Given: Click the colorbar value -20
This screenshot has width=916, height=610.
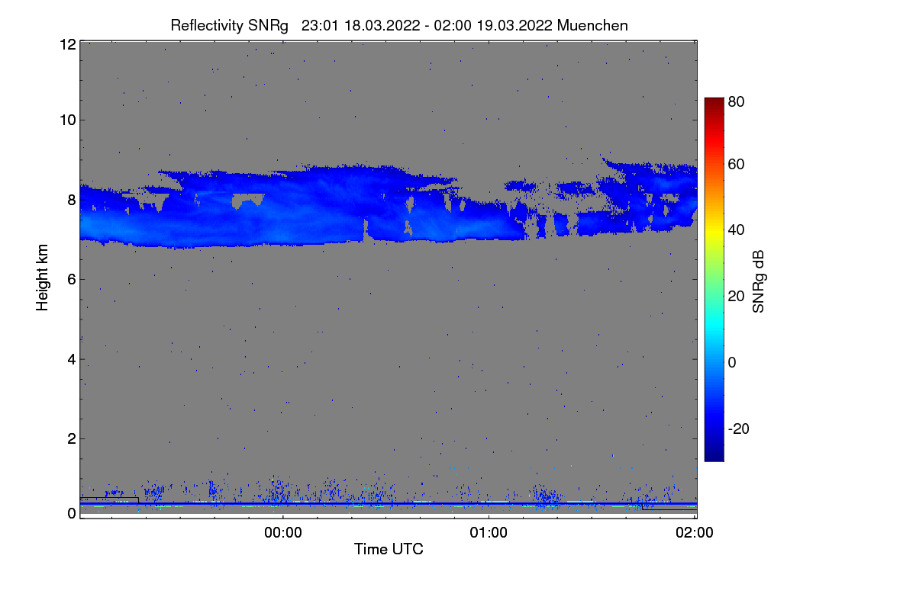Looking at the screenshot, I should (740, 429).
